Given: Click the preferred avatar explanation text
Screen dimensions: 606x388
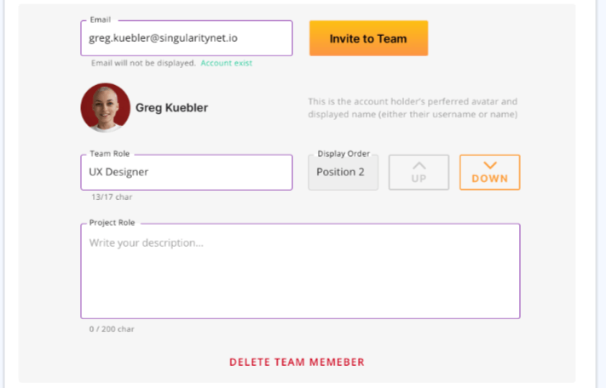Looking at the screenshot, I should [413, 108].
